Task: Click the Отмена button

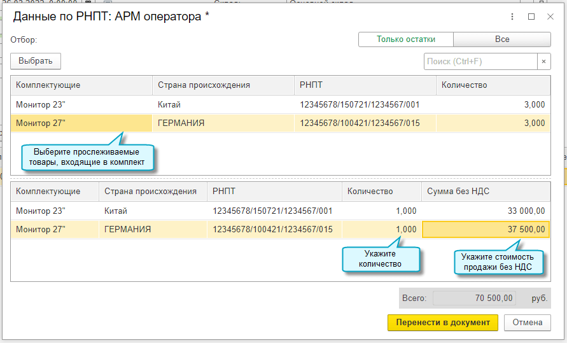Action: click(527, 323)
